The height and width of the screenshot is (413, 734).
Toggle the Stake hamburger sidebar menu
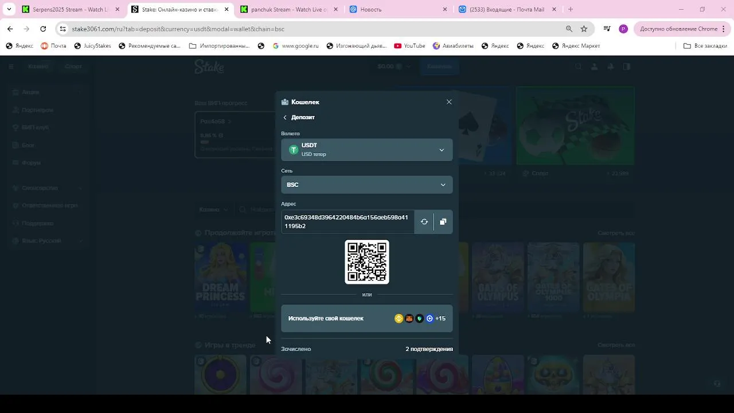[11, 67]
